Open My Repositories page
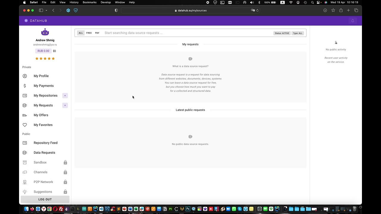 click(45, 95)
